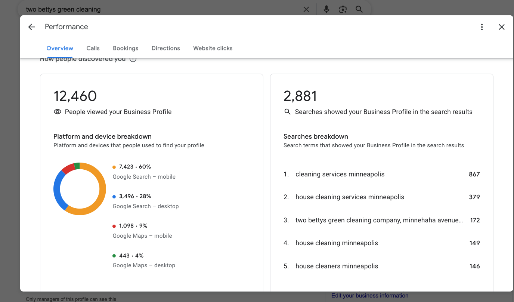Click '3,496 • 28%' desktop search value
This screenshot has height=302, width=514.
(135, 196)
